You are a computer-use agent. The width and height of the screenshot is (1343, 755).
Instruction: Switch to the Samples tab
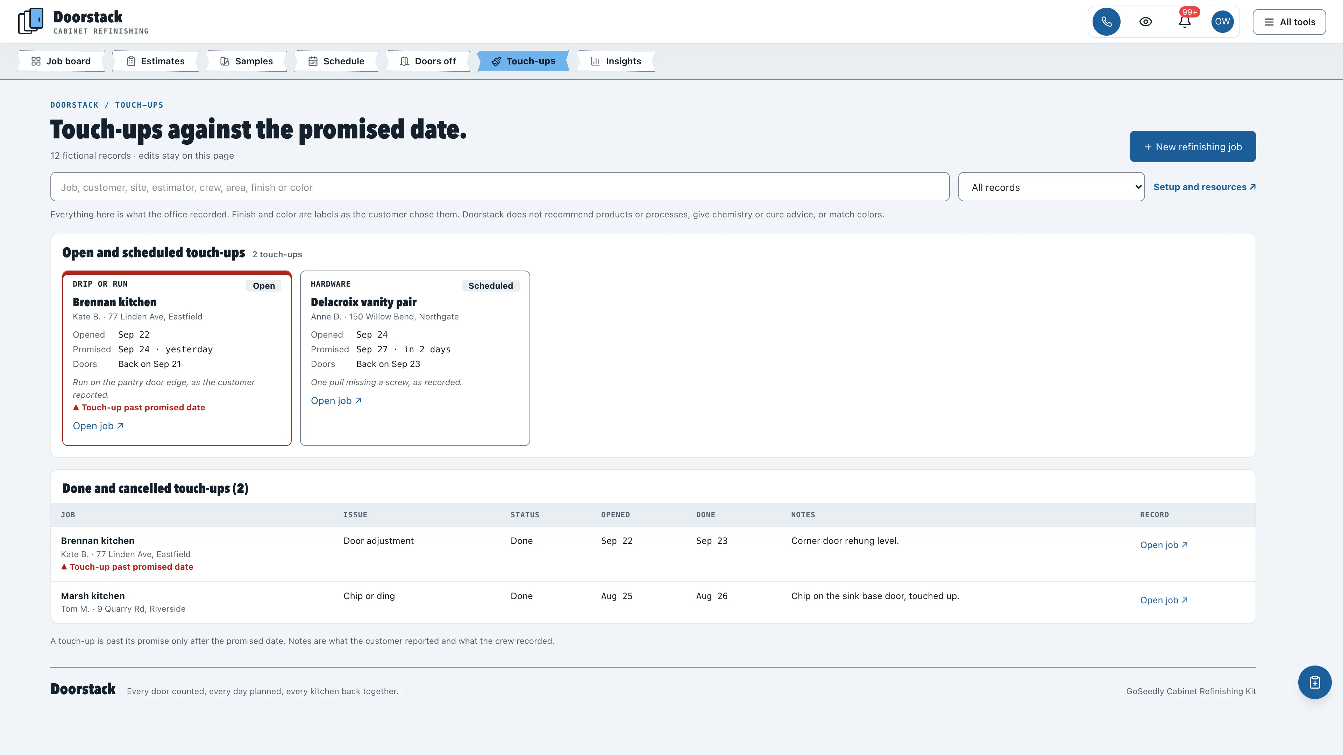246,61
